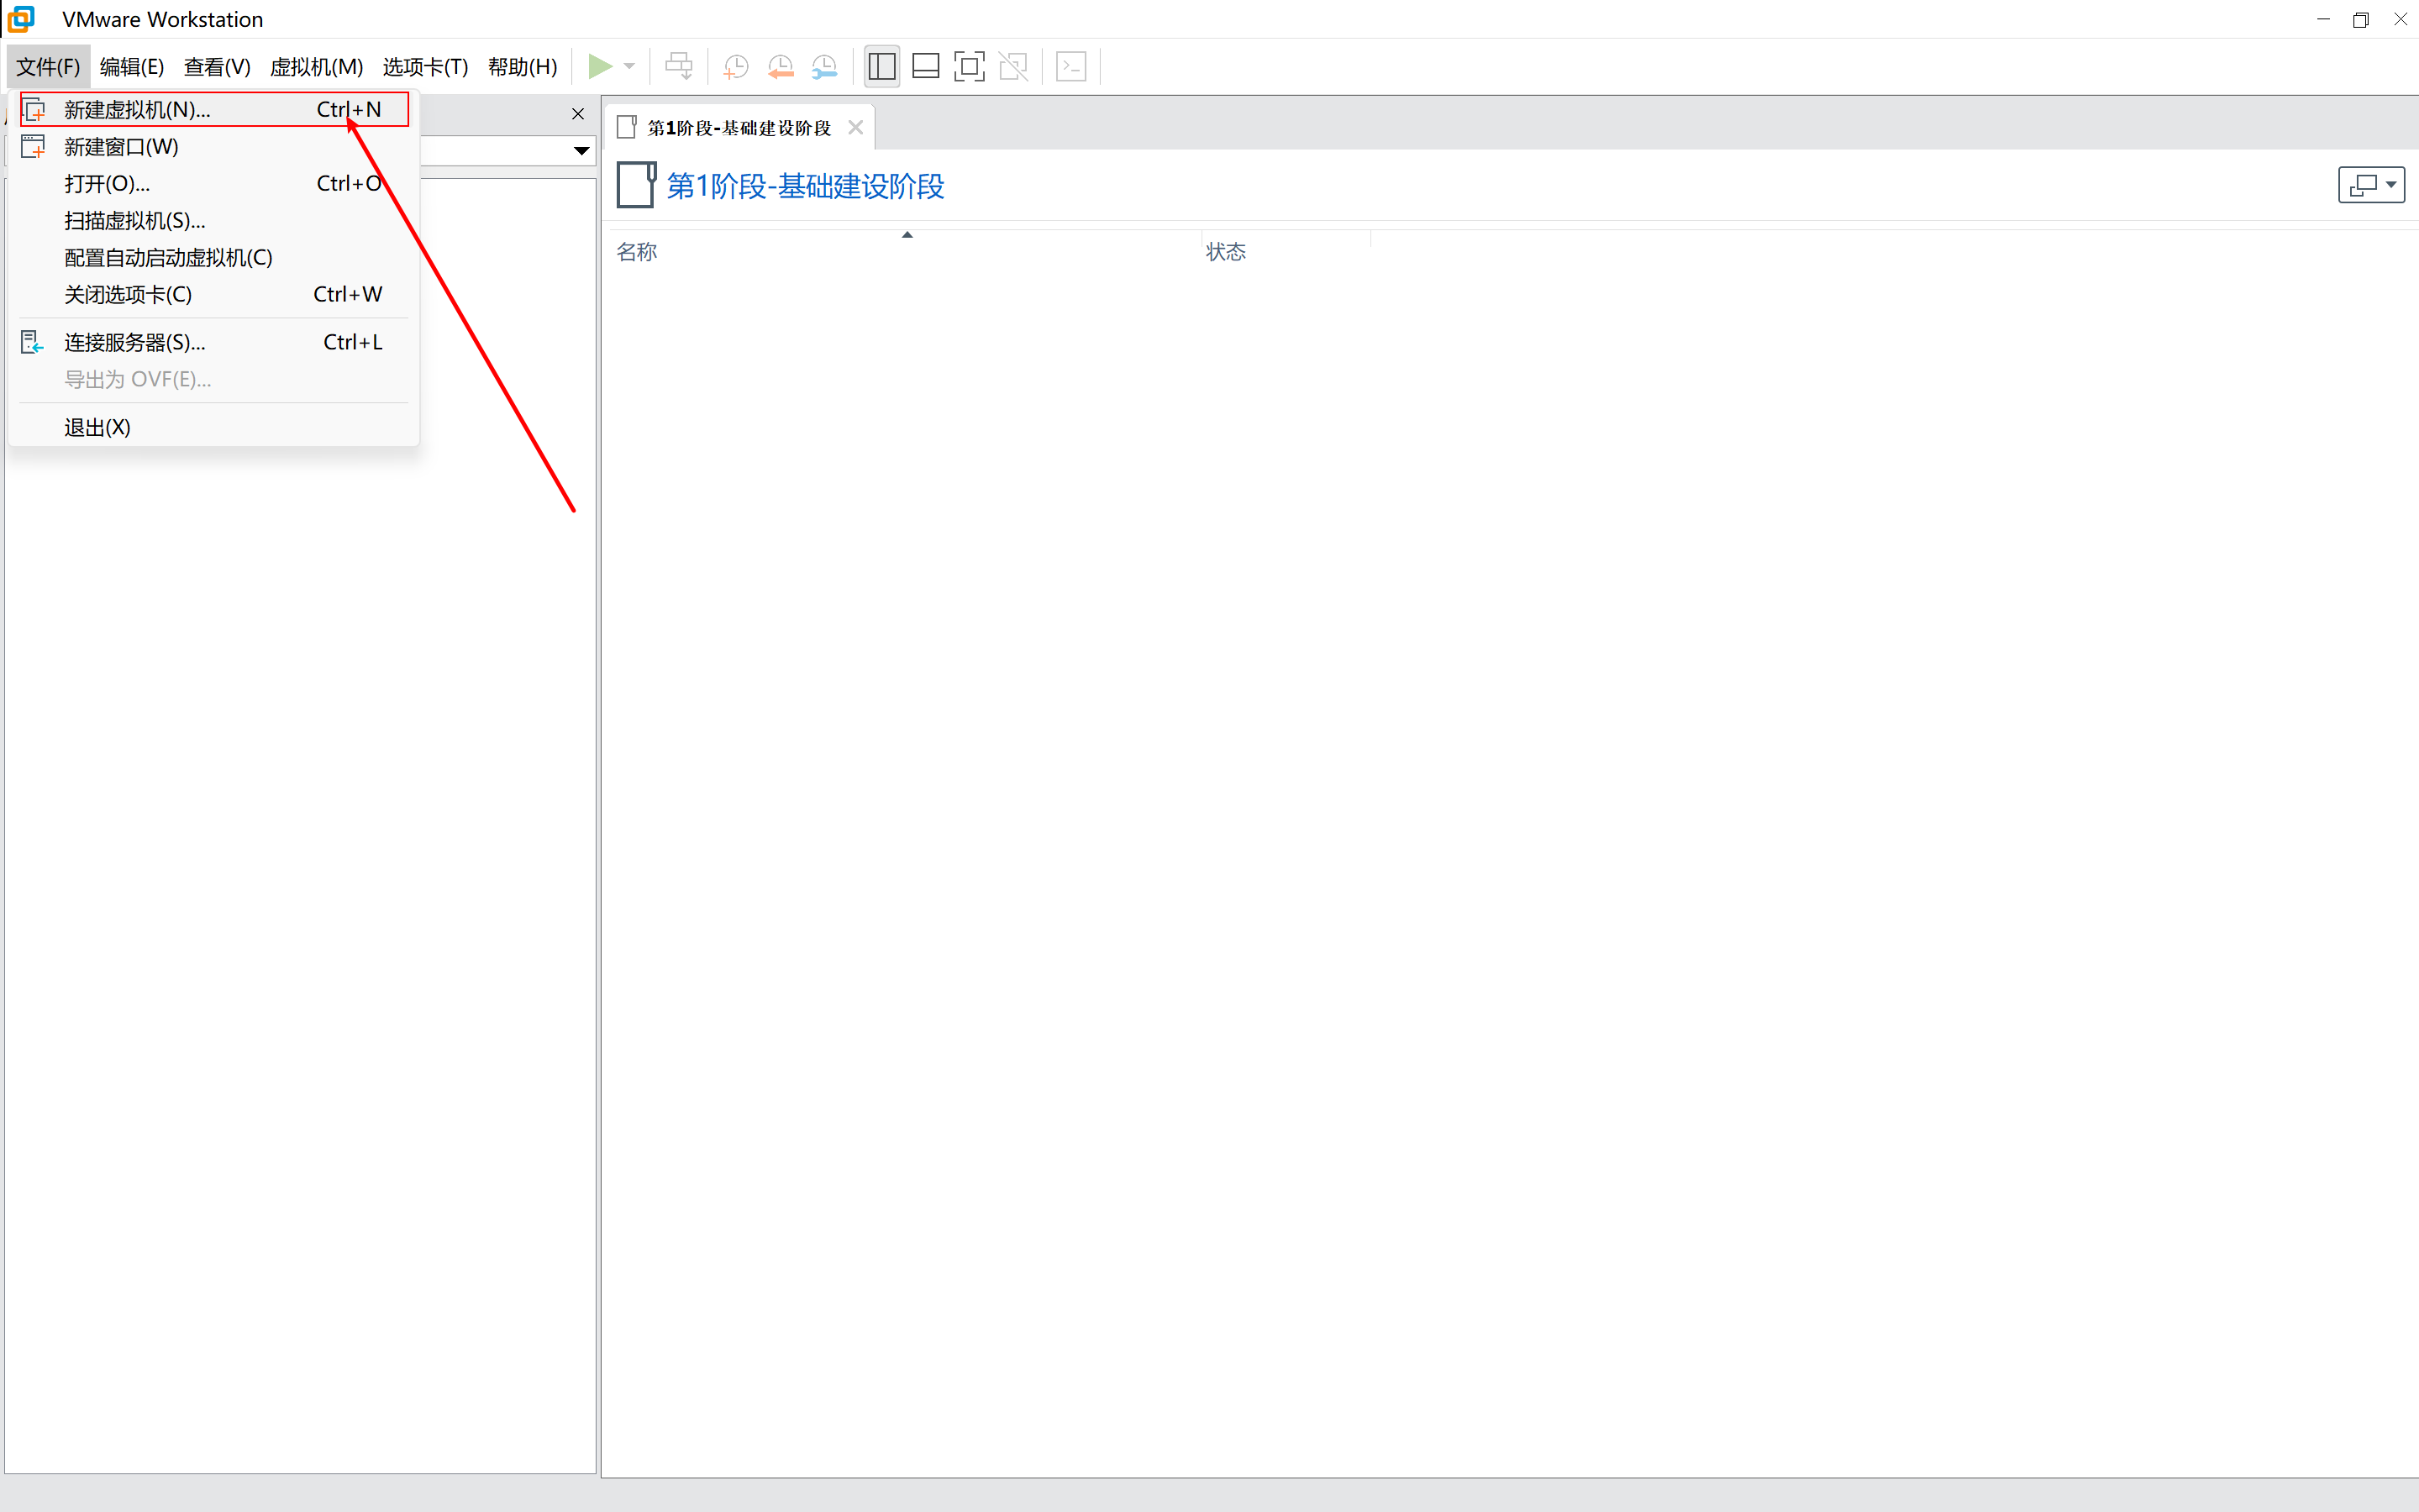The image size is (2419, 1512).
Task: Toggle the thumbnail bar view
Action: click(926, 67)
